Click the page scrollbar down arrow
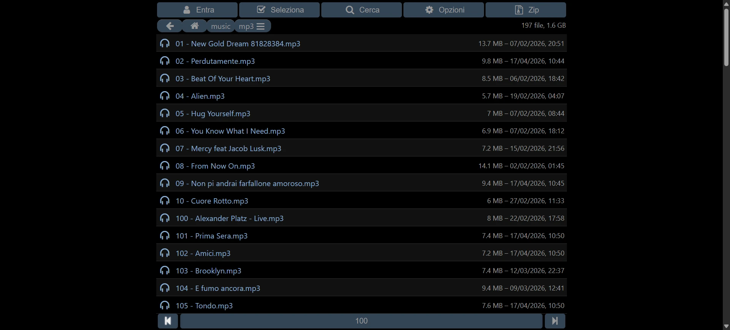 coord(726,326)
